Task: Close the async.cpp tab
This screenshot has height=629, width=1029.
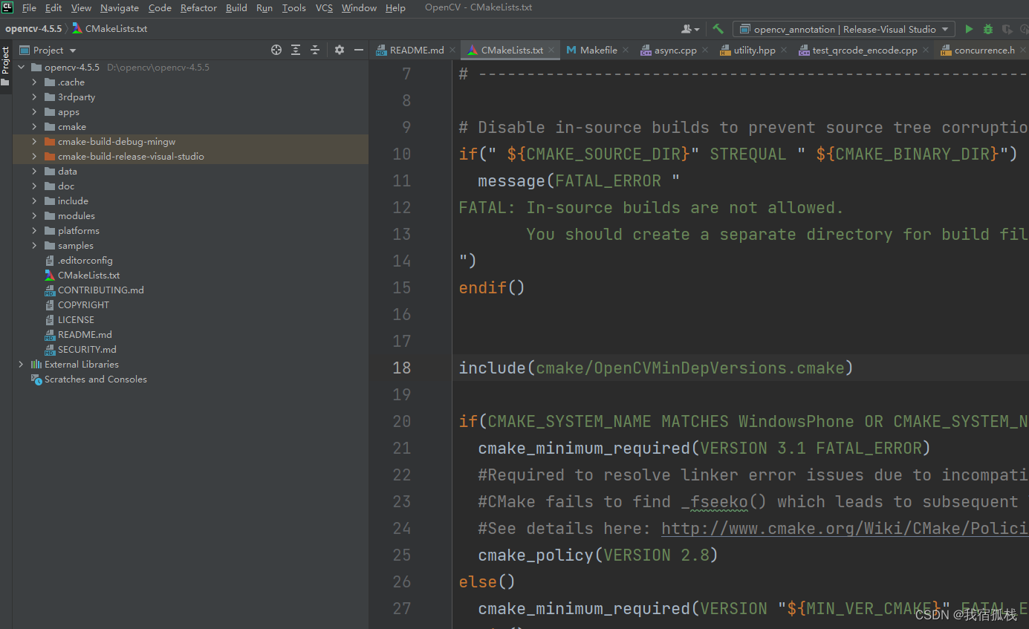Action: (705, 50)
